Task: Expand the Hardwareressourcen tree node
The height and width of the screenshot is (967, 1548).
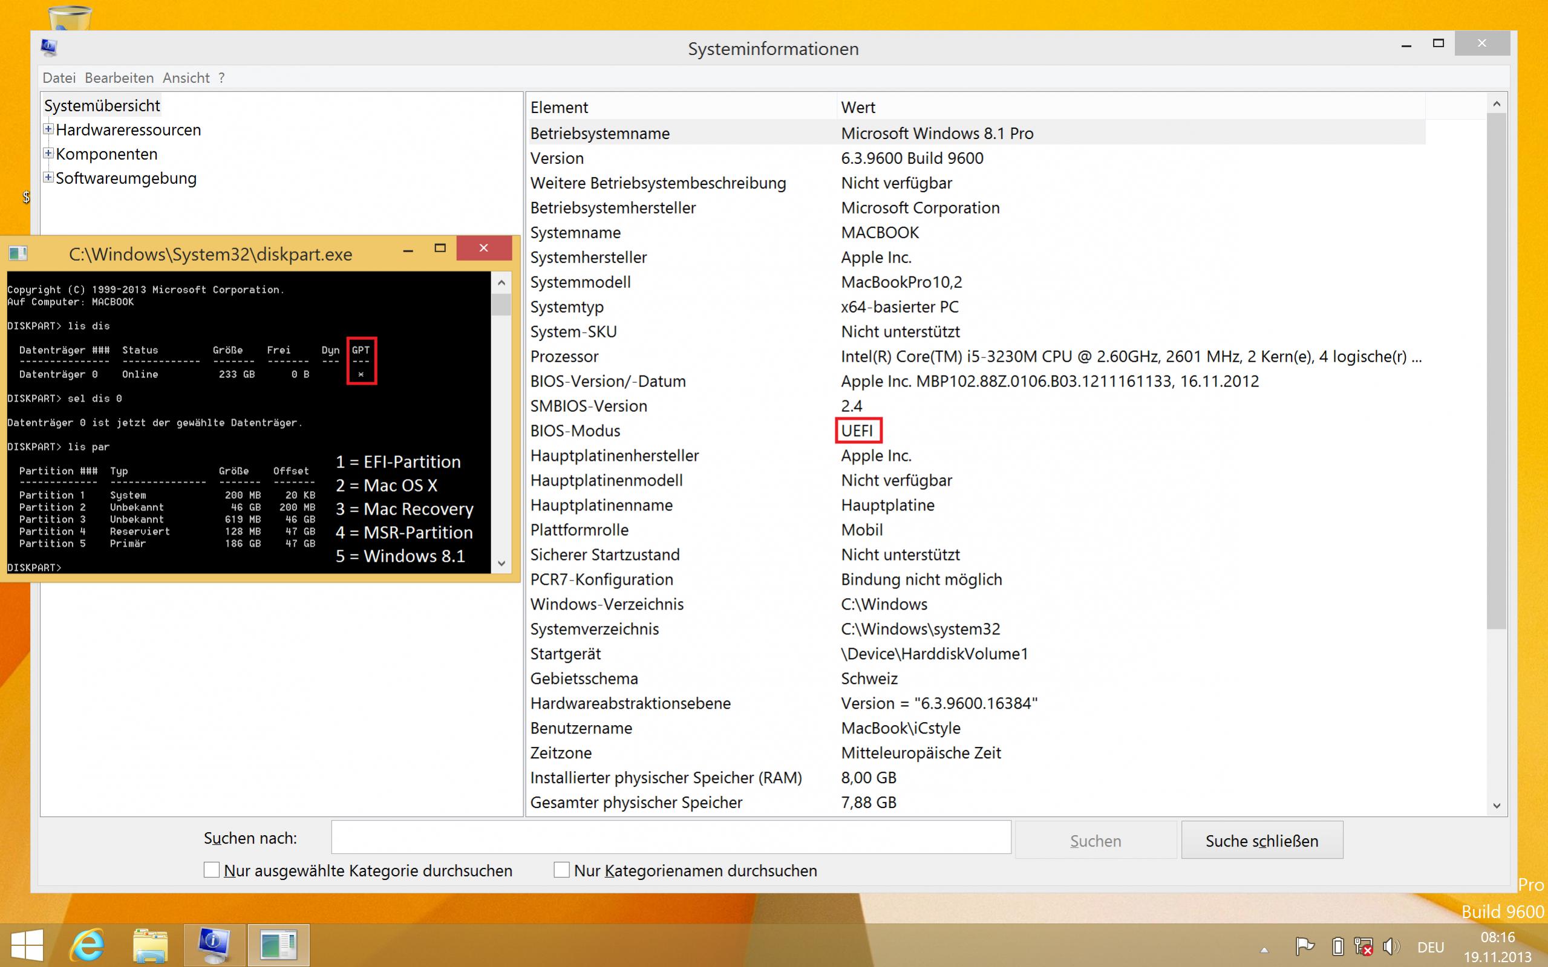Action: [x=48, y=129]
